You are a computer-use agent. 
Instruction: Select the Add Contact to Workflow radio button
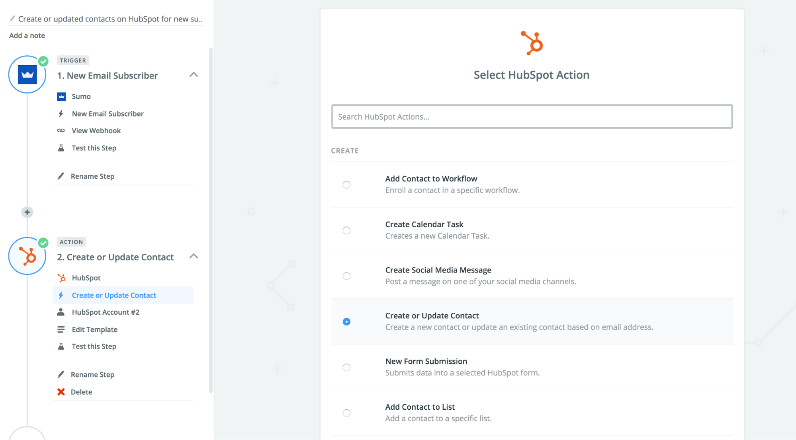(x=346, y=184)
